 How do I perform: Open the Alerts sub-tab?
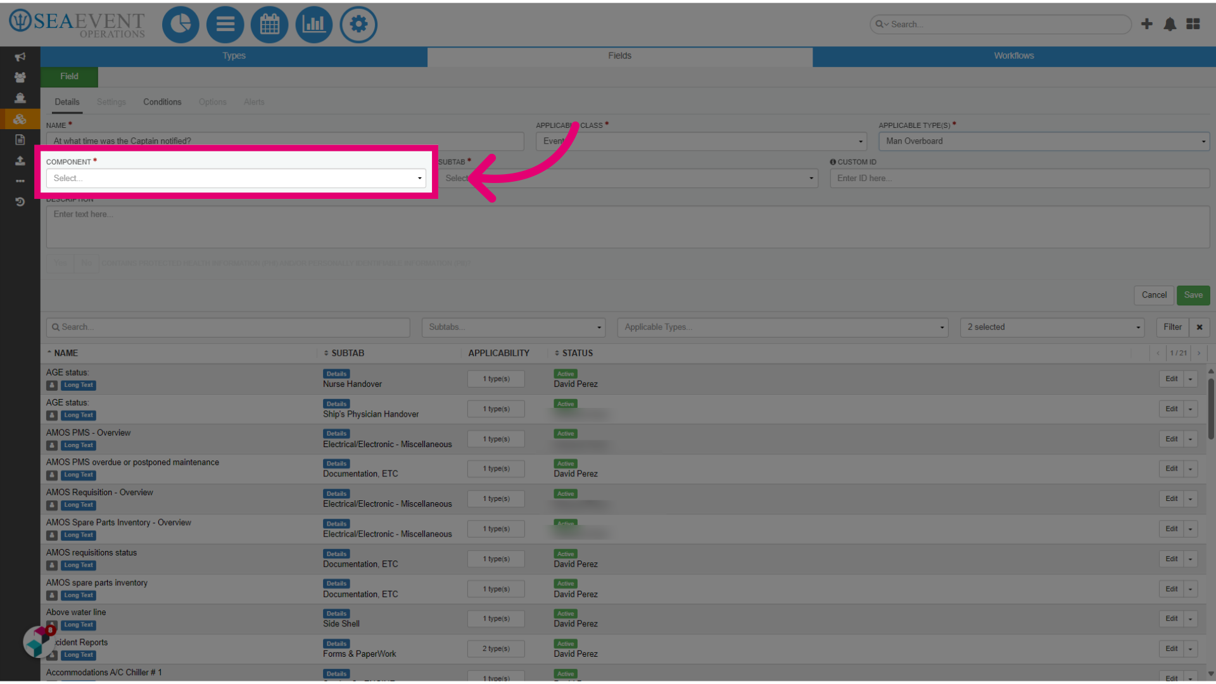point(254,102)
